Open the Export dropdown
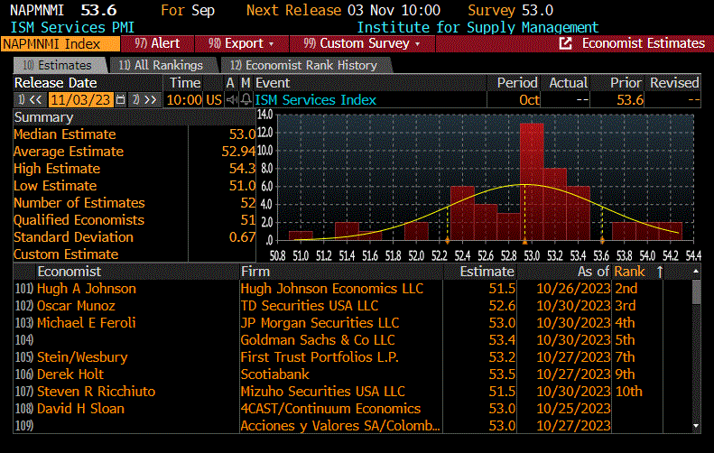This screenshot has height=453, width=714. click(x=241, y=43)
